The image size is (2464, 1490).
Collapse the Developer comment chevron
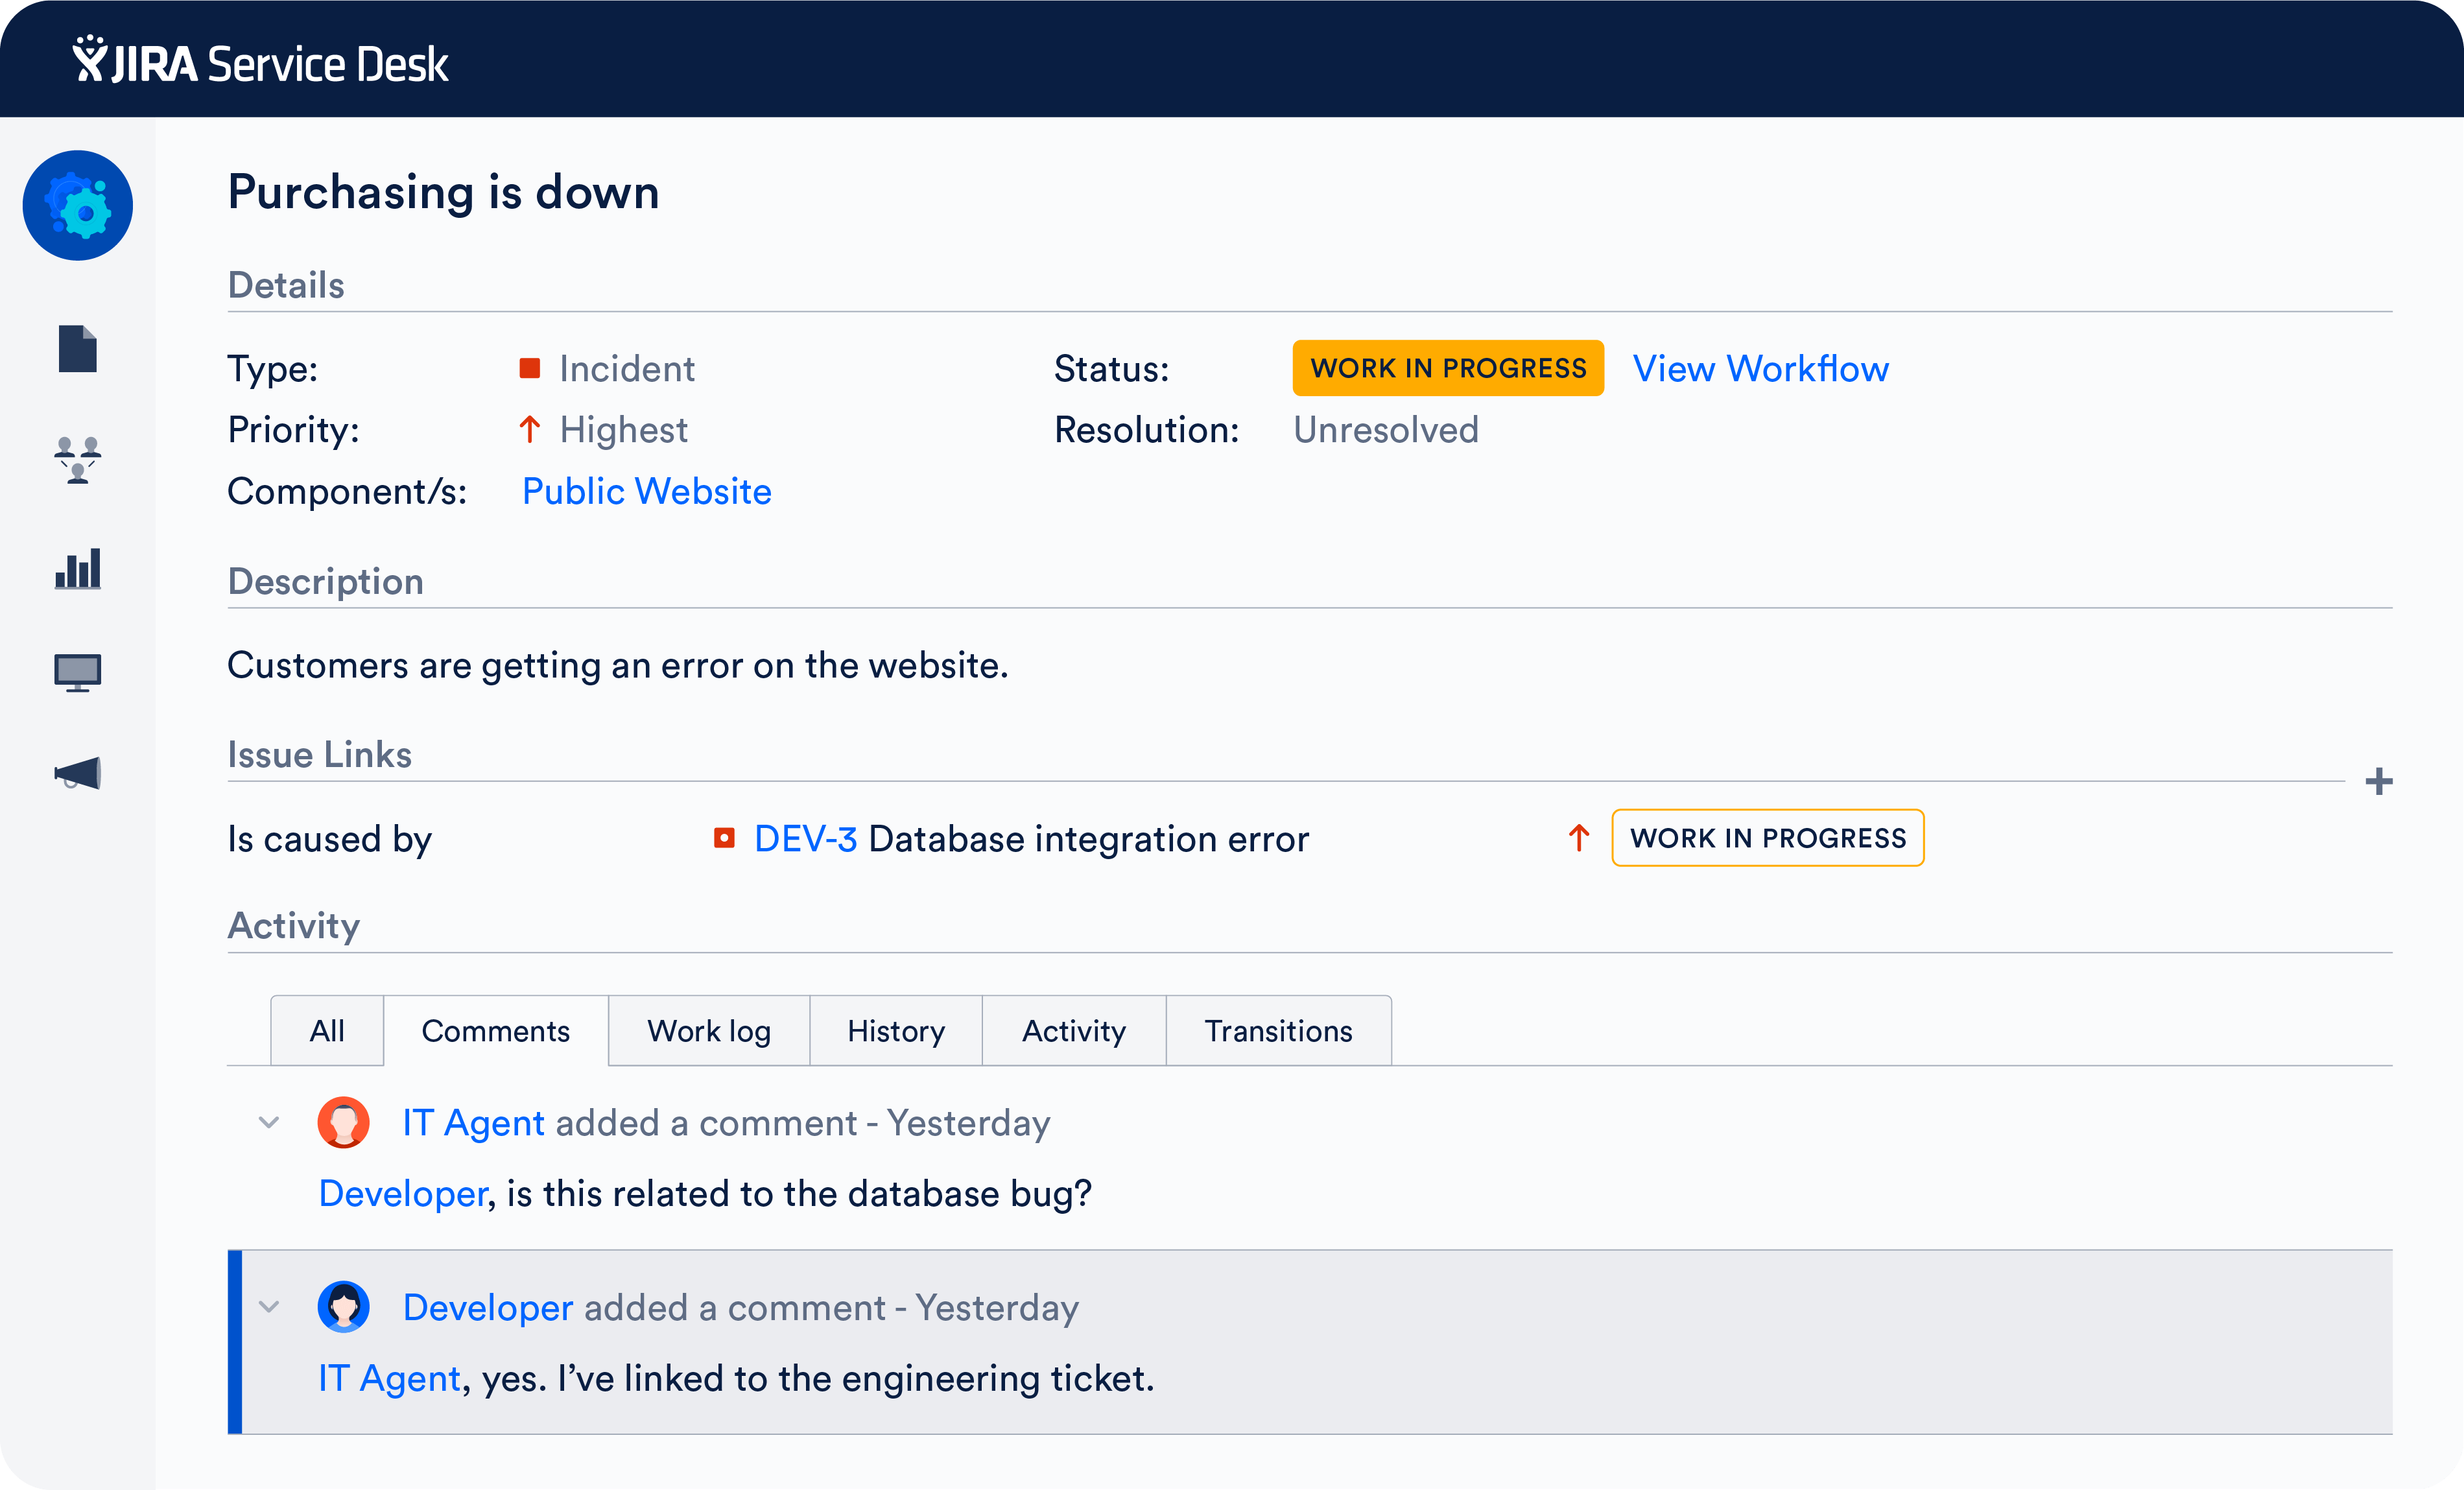pyautogui.click(x=269, y=1307)
